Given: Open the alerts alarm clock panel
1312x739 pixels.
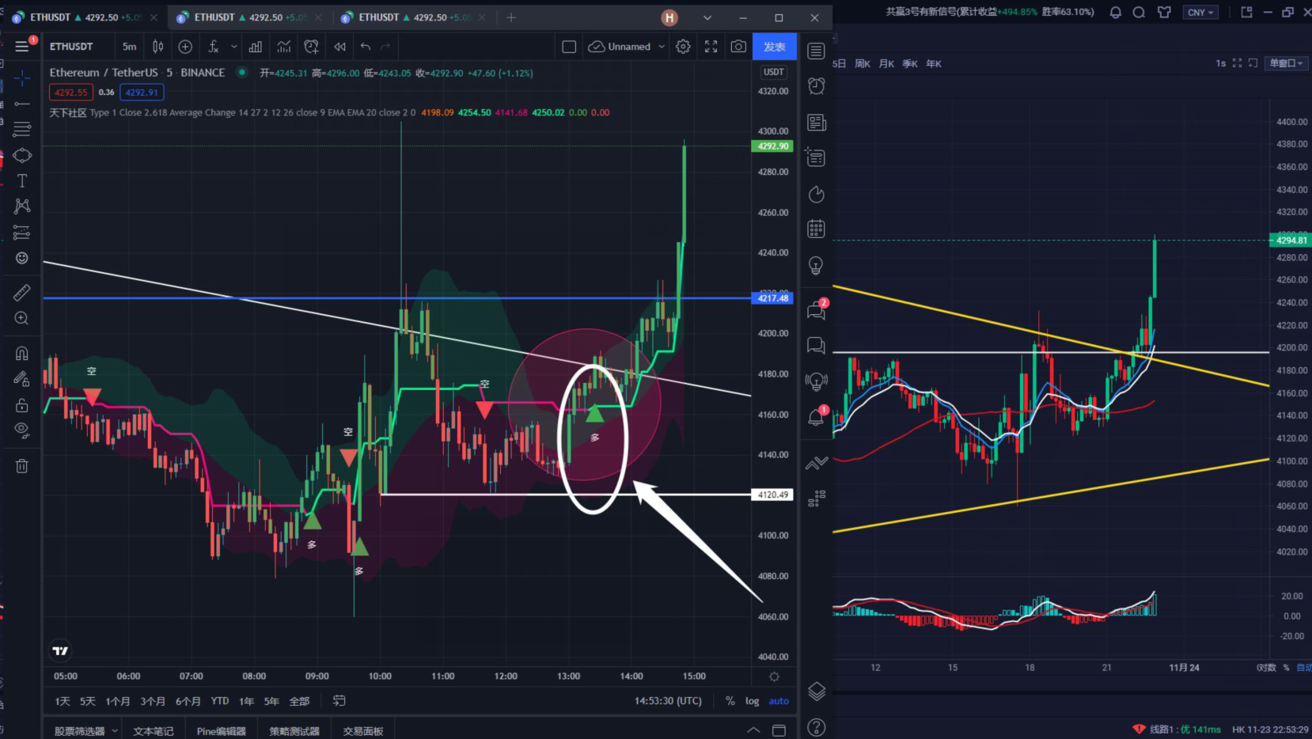Looking at the screenshot, I should click(x=816, y=85).
